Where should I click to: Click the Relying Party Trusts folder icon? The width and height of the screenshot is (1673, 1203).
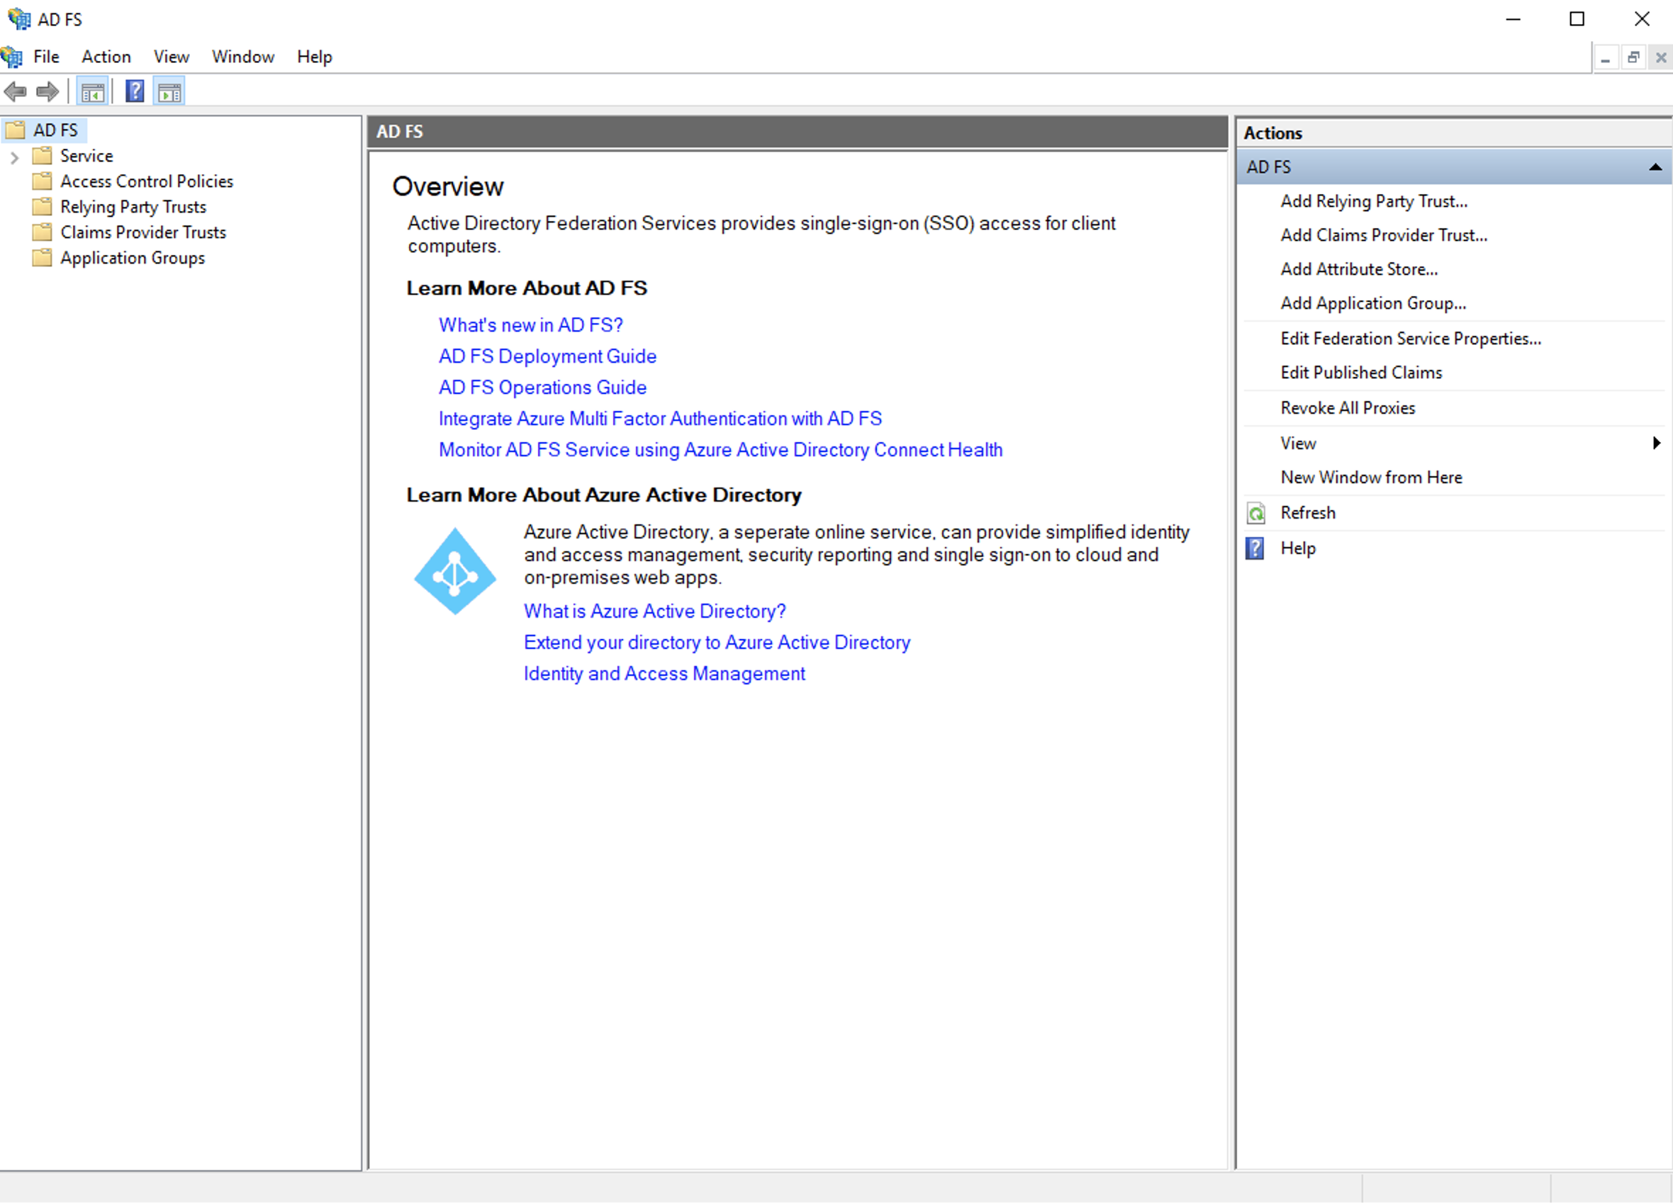[43, 206]
